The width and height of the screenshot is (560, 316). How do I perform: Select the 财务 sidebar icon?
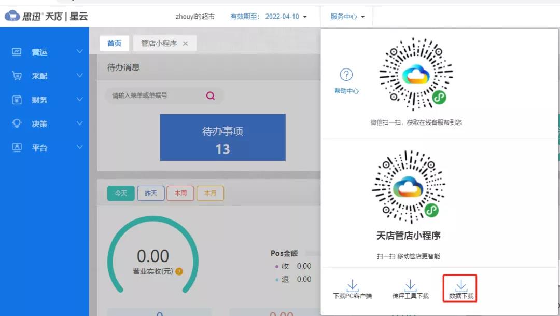click(x=17, y=99)
